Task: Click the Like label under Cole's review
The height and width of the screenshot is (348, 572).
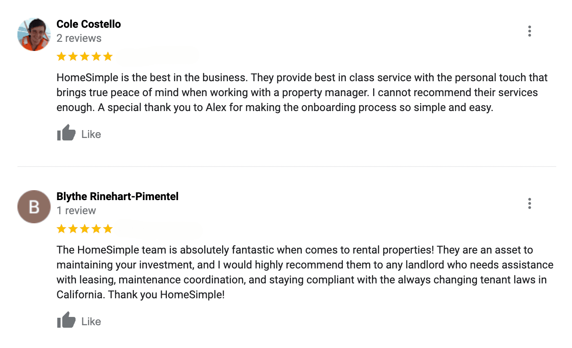Action: [91, 134]
